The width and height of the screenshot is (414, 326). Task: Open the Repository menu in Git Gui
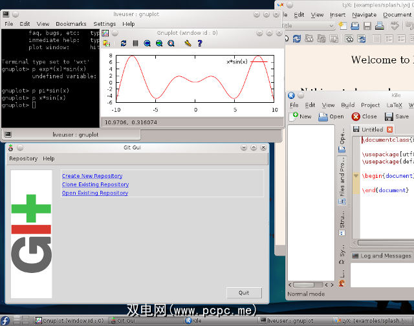pyautogui.click(x=23, y=158)
